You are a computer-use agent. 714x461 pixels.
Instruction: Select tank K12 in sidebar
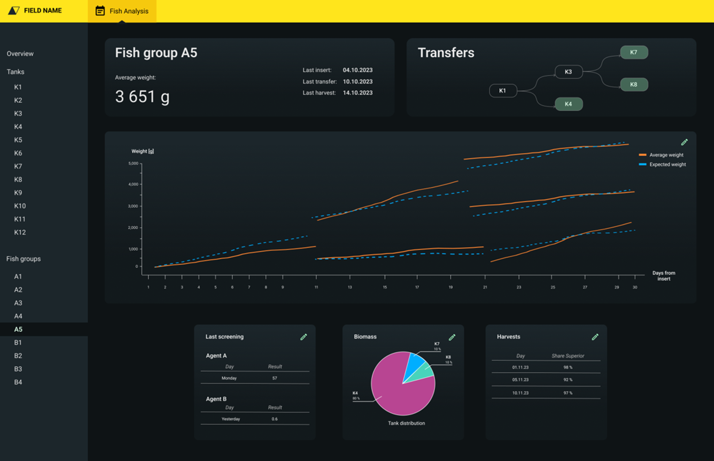click(x=20, y=232)
